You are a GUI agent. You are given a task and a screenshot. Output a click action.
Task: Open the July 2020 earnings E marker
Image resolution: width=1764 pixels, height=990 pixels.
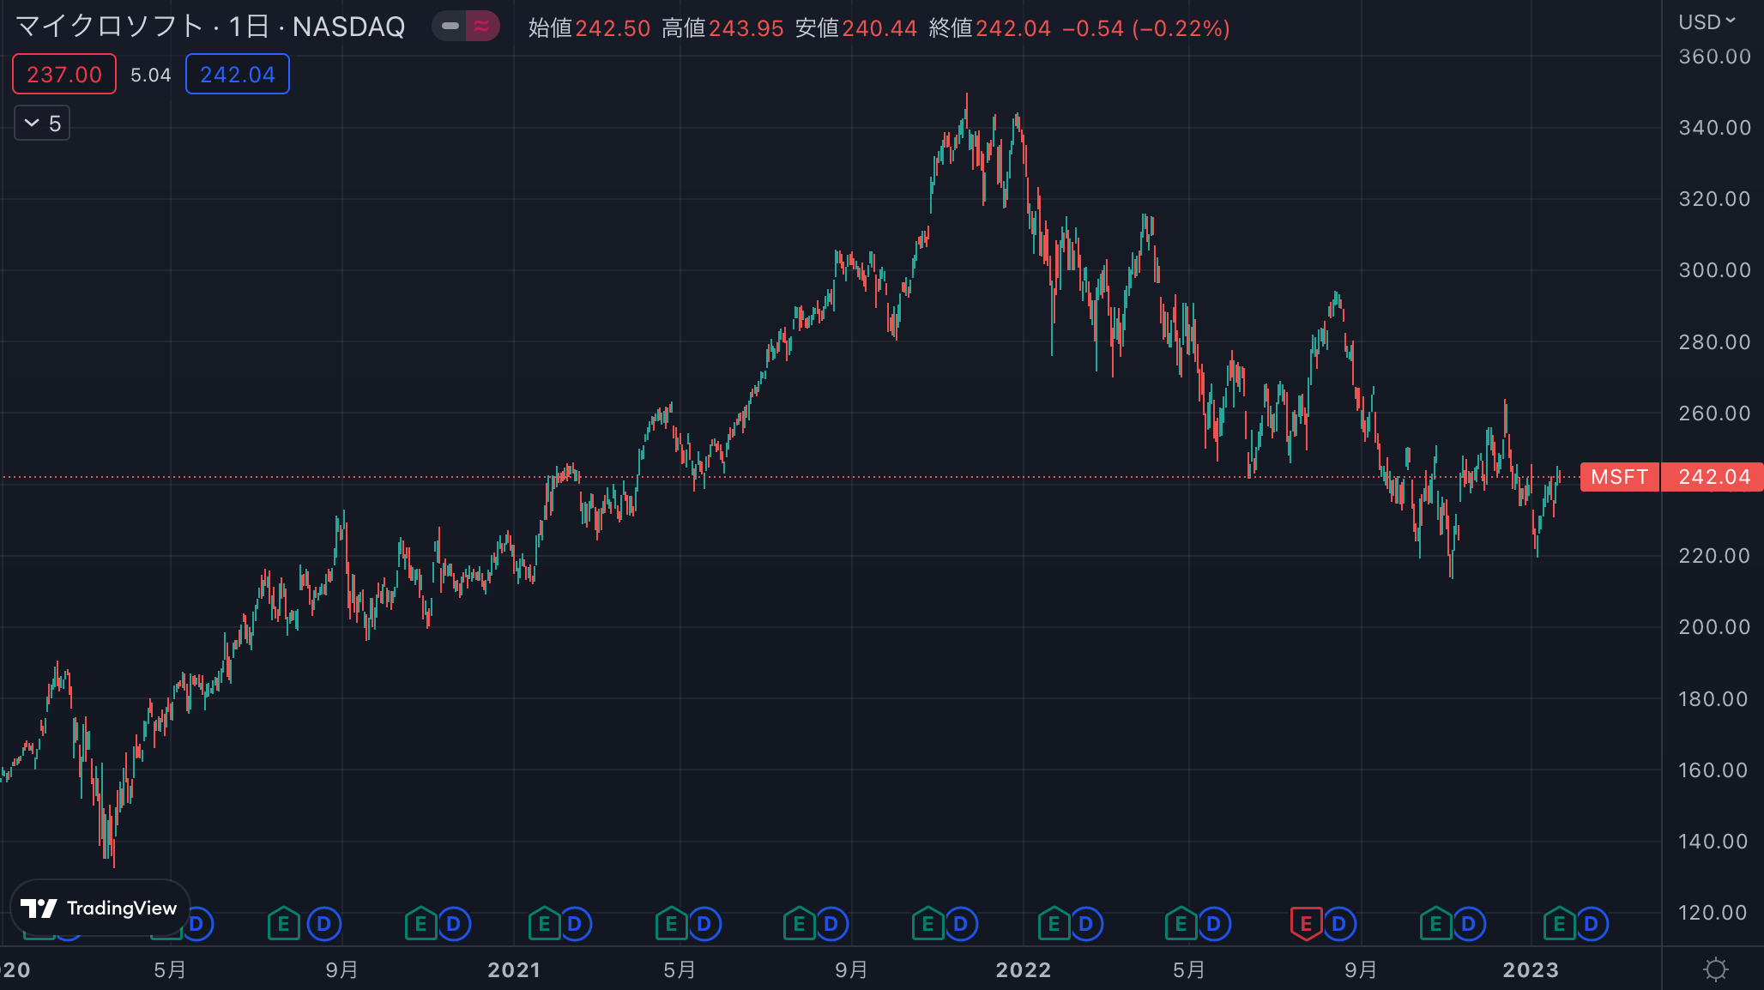[283, 924]
